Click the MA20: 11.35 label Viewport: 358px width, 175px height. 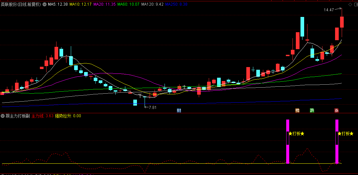105,4
